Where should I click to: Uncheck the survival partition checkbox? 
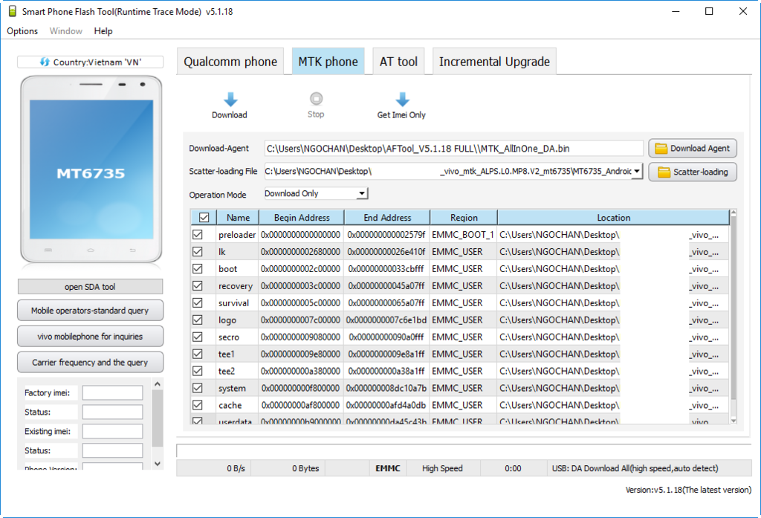(x=198, y=303)
